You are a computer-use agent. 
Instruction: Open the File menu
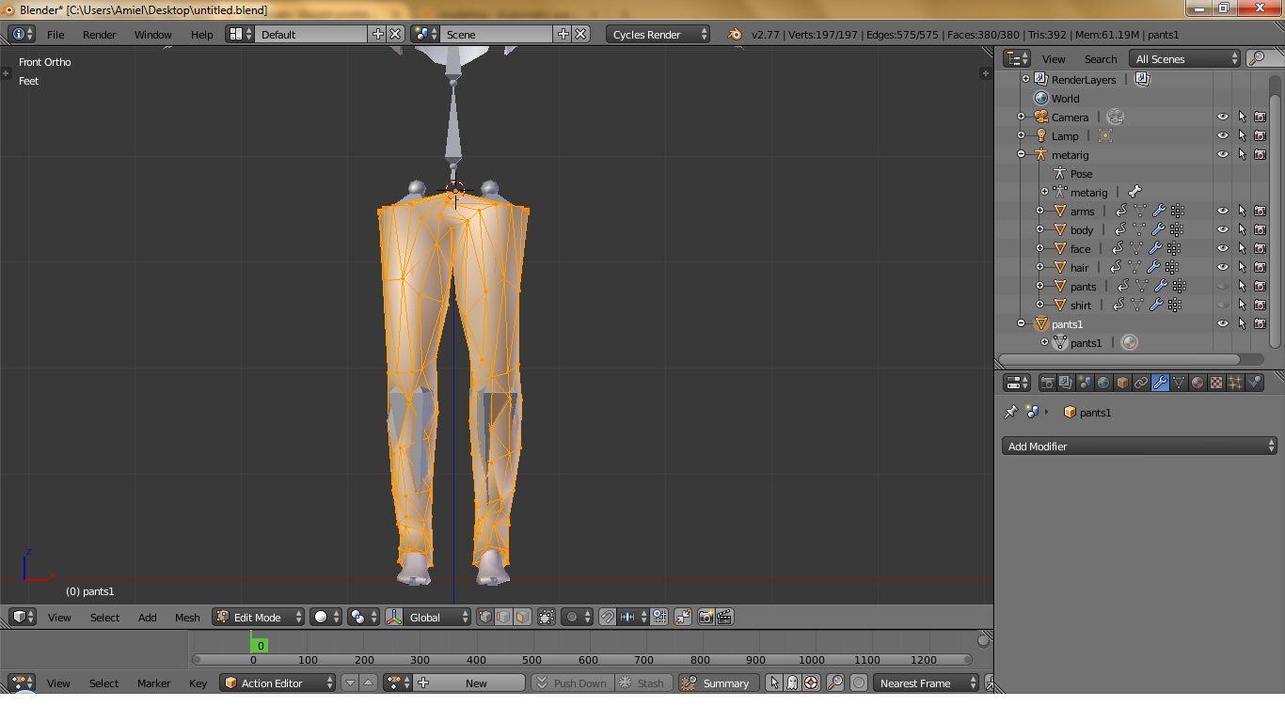pos(56,34)
